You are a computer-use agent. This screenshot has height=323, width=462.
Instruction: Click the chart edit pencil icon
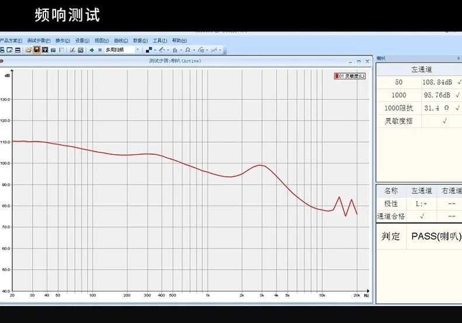pos(73,50)
